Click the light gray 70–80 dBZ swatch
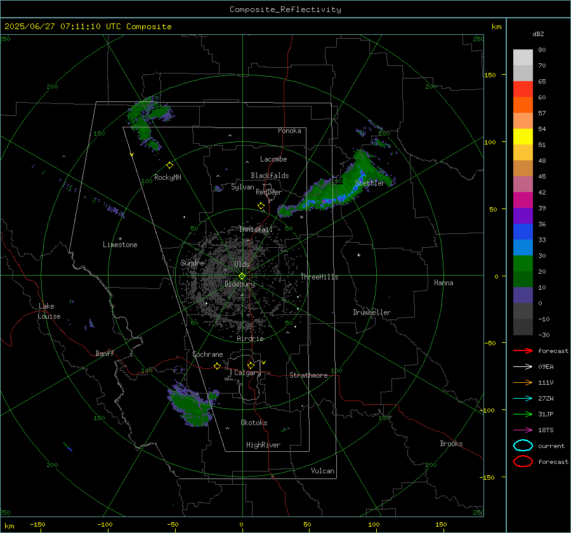Viewport: 571px width, 533px height. click(523, 58)
